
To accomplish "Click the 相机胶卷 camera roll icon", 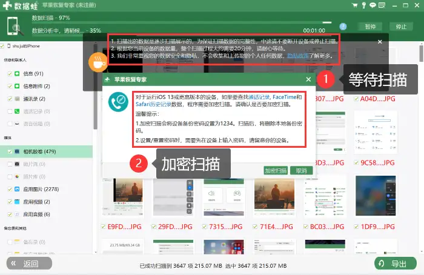I will [x=17, y=151].
